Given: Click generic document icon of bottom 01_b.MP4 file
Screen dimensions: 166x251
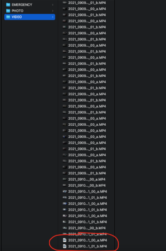Looking at the screenshot, I should 65,246.
